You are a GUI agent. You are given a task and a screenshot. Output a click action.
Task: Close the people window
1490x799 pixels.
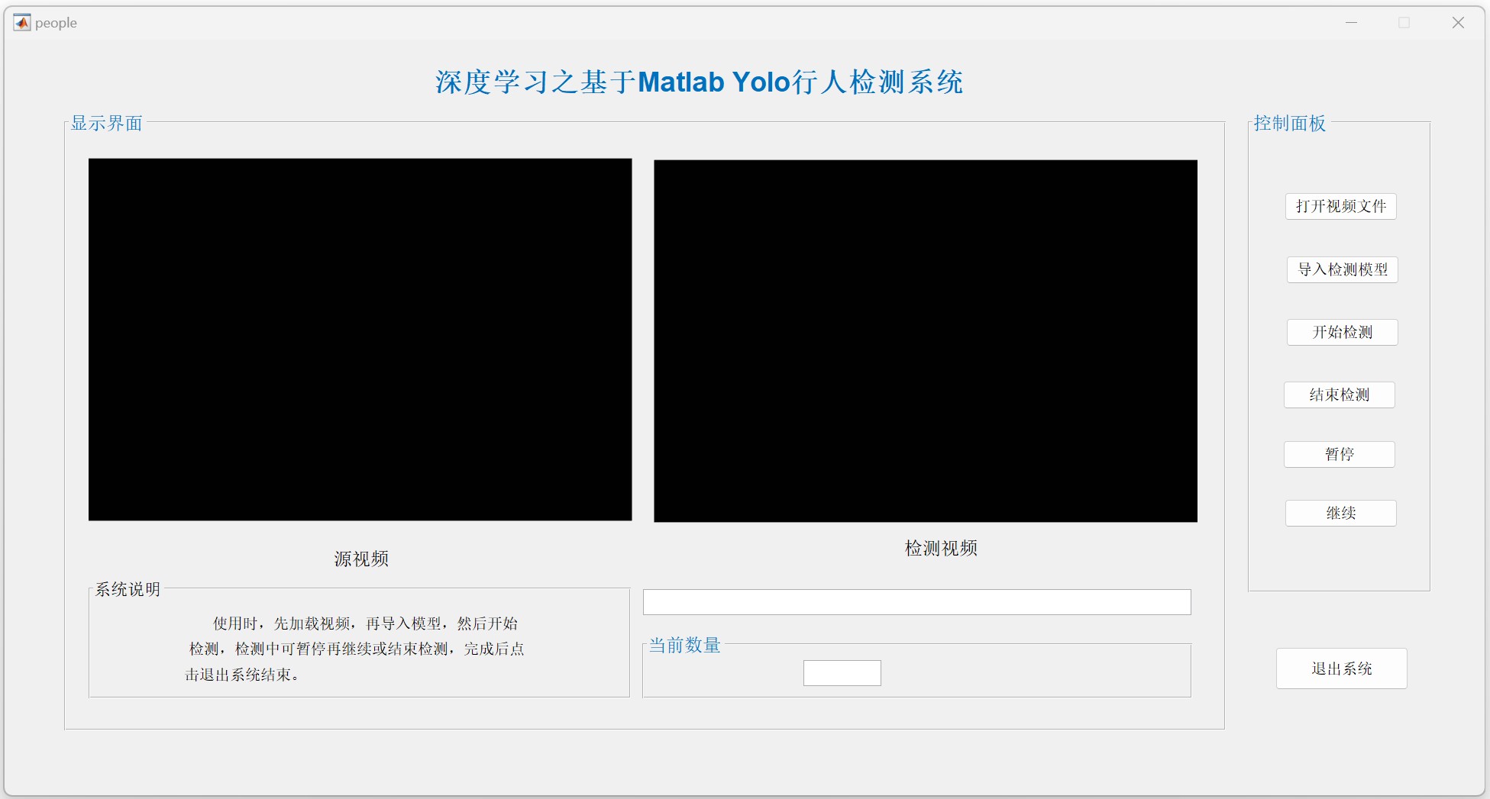pos(1458,23)
